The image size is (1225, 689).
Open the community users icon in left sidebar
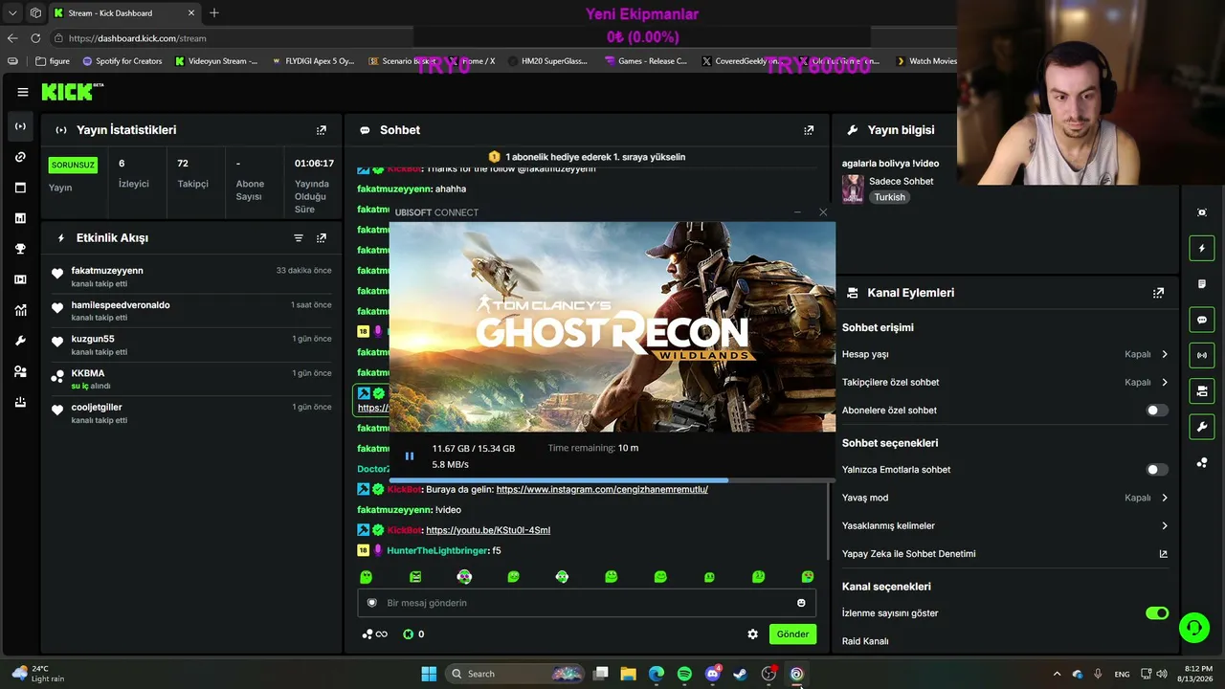(20, 371)
